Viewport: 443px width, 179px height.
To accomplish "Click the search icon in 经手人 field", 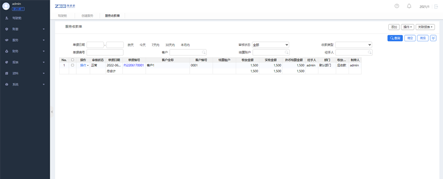I will (369, 52).
